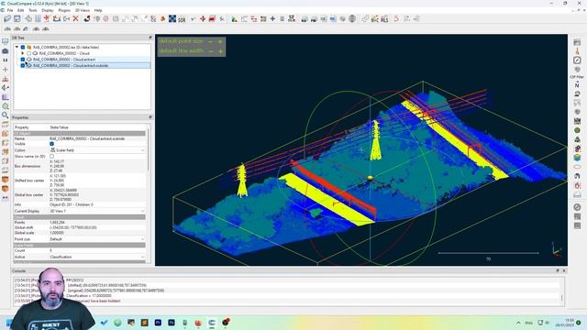
Task: Open the Tools menu
Action: click(33, 10)
